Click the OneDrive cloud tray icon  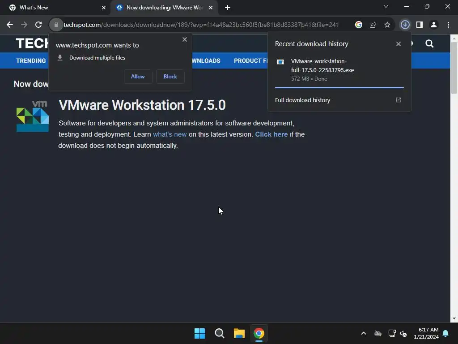point(378,333)
